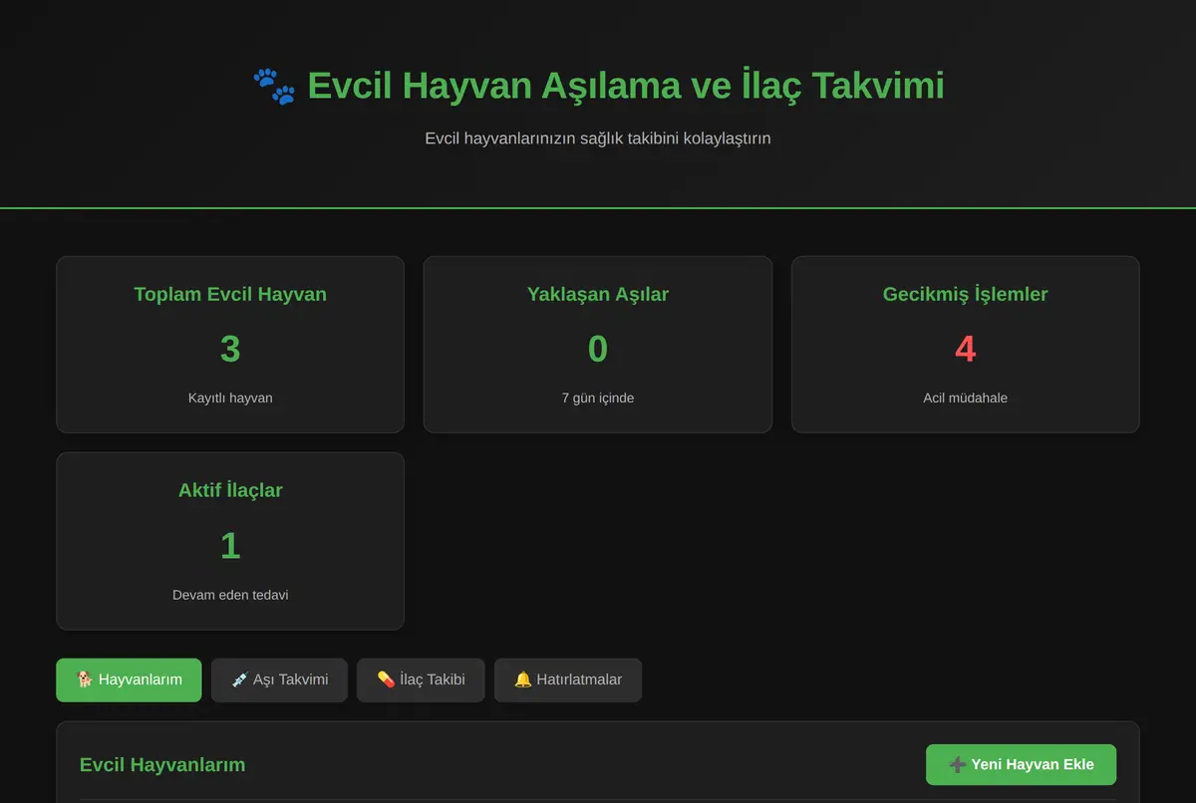This screenshot has height=803, width=1196.
Task: Click the '7 gün içinde' caption
Action: pyautogui.click(x=598, y=398)
